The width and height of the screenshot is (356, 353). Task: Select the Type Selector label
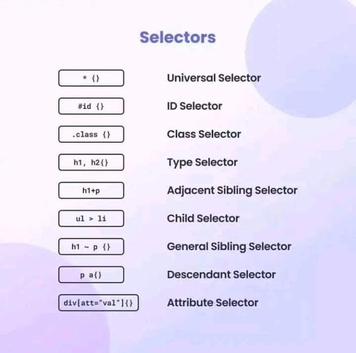pyautogui.click(x=202, y=163)
